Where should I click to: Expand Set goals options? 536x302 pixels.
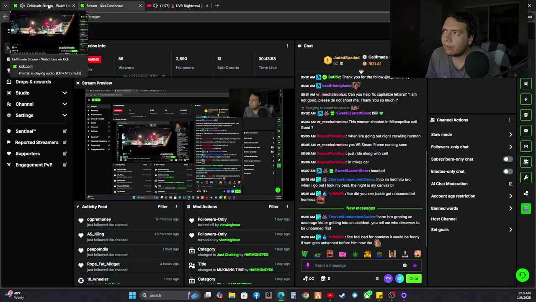(x=510, y=229)
